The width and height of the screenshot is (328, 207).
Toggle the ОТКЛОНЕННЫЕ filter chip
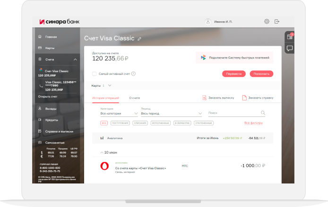203,123
